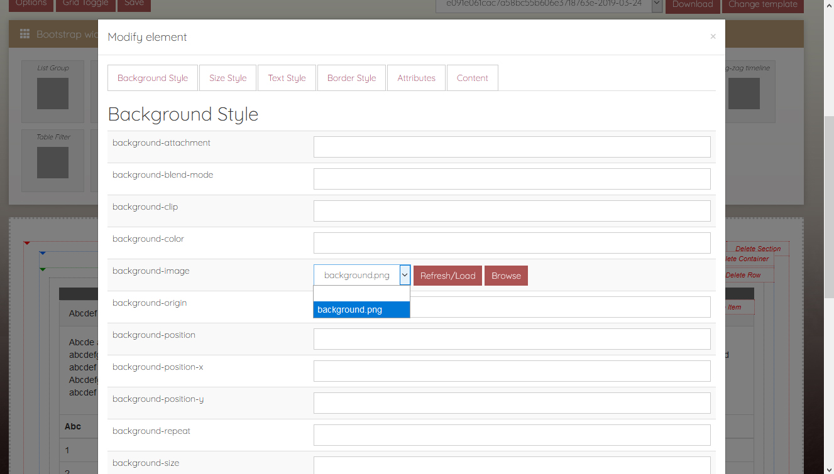834x474 pixels.
Task: Select the blank option in image dropdown
Action: (x=361, y=294)
